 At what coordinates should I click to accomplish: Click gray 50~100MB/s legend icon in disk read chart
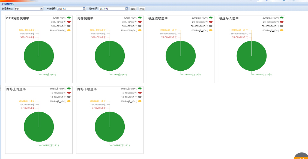tap(211, 26)
